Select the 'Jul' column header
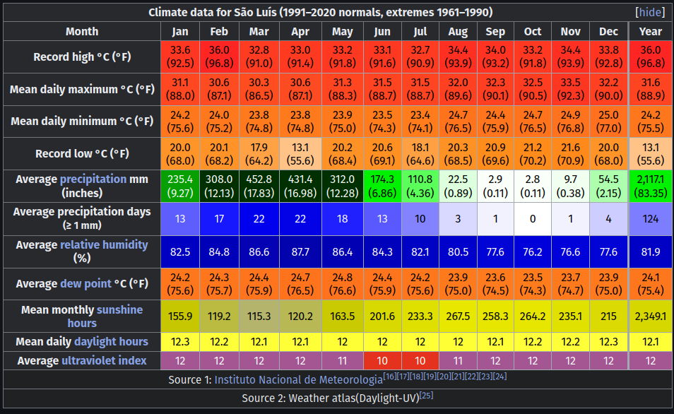This screenshot has width=674, height=414. tap(420, 31)
